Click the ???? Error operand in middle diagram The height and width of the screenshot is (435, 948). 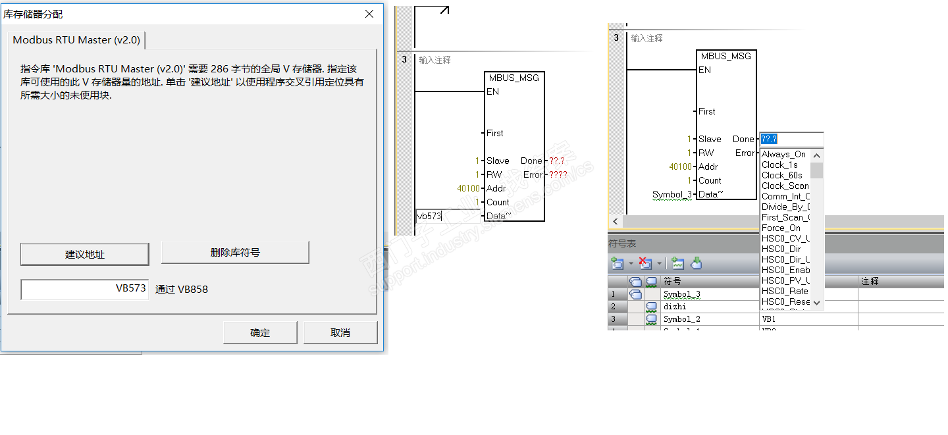(558, 175)
